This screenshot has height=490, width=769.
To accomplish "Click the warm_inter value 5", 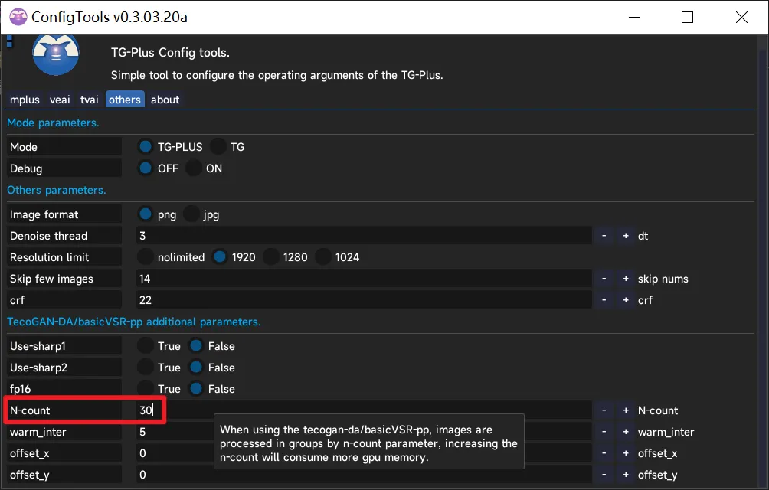I will click(142, 432).
